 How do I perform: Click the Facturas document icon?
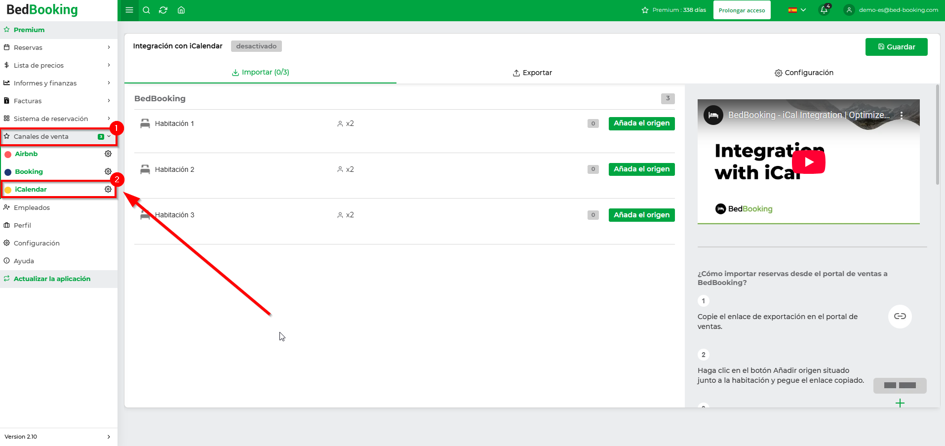pyautogui.click(x=6, y=101)
